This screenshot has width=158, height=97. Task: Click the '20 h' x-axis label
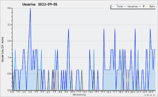click(x=133, y=92)
